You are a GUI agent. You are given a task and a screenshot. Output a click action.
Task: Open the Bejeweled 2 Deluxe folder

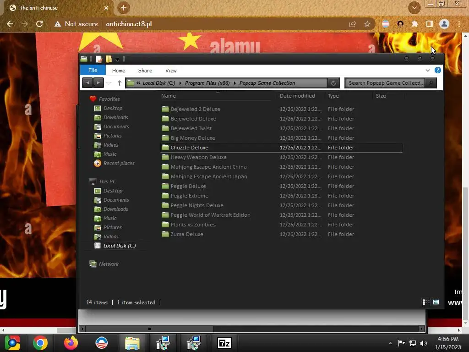[x=195, y=109]
